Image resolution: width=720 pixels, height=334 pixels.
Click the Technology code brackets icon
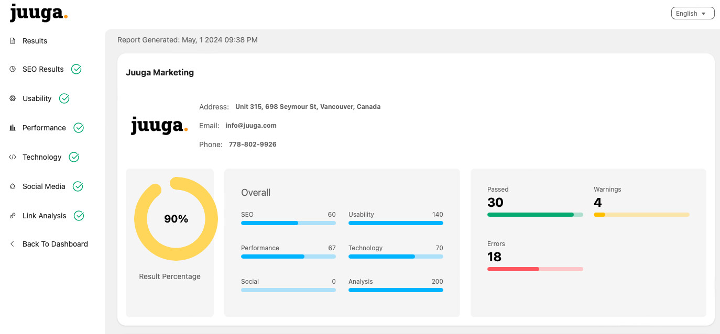click(x=13, y=157)
